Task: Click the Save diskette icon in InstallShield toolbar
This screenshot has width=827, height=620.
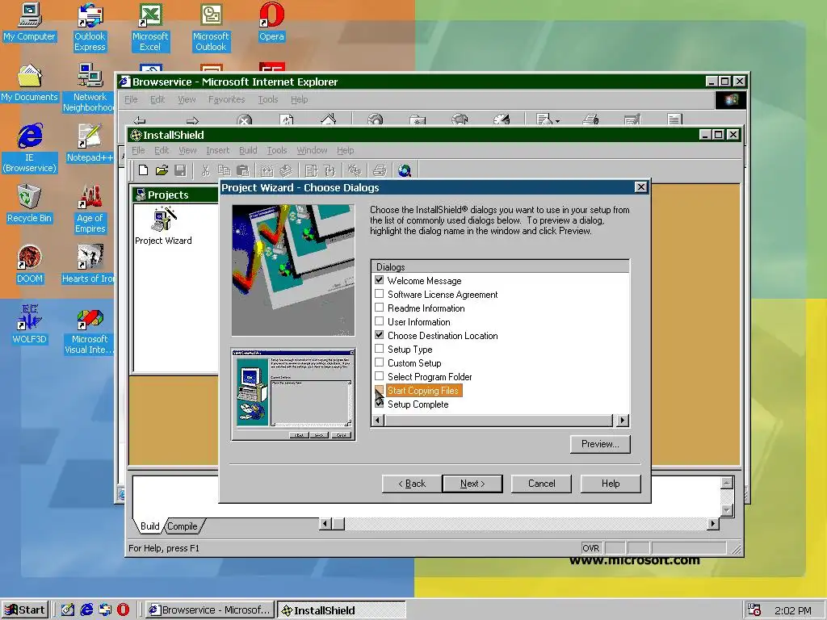Action: click(180, 170)
